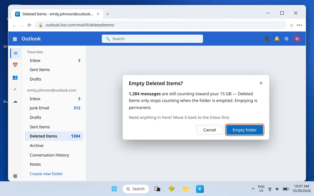The image size is (314, 196).
Task: Open the Outlook app launcher grid
Action: point(15,39)
